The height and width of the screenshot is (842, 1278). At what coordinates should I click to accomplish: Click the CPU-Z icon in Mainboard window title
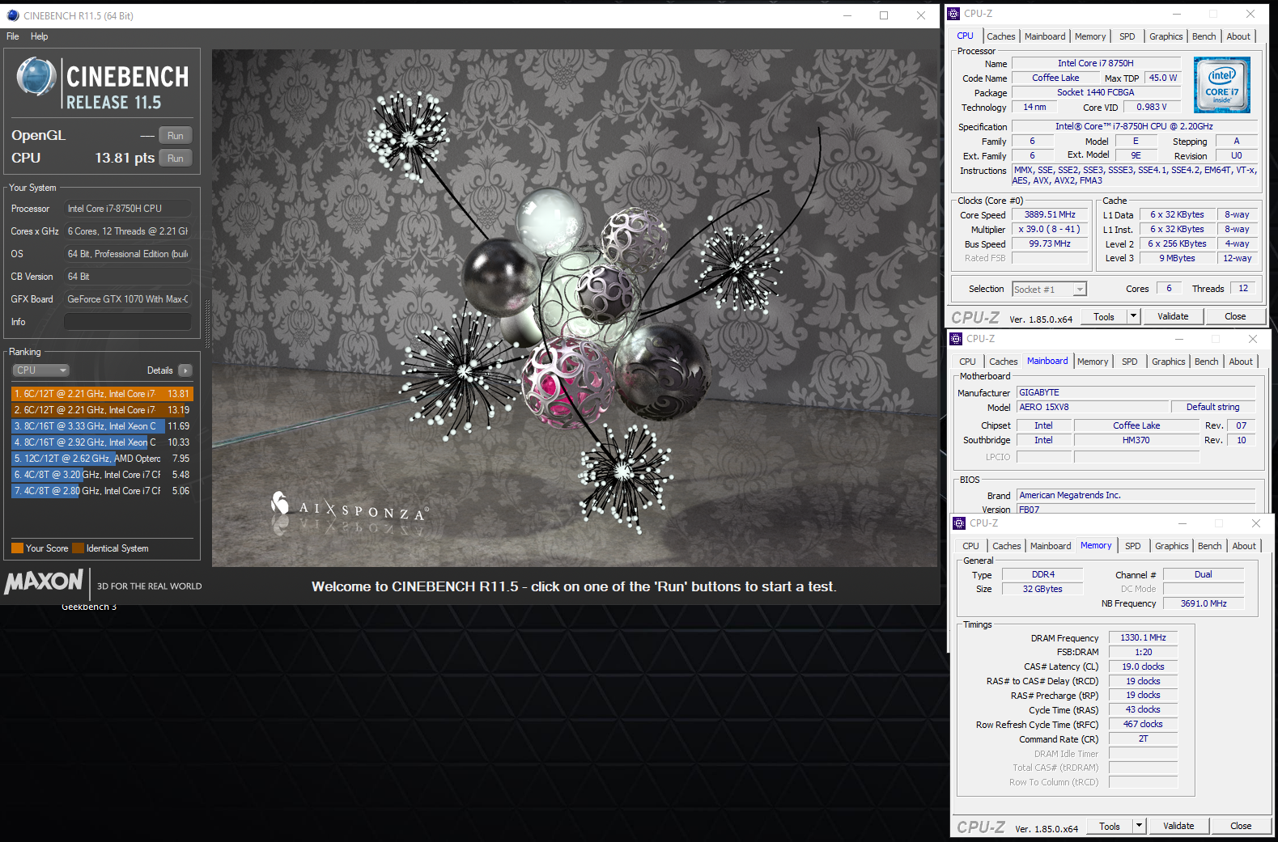coord(956,339)
